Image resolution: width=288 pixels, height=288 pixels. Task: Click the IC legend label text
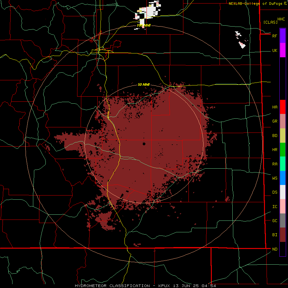[275, 207]
